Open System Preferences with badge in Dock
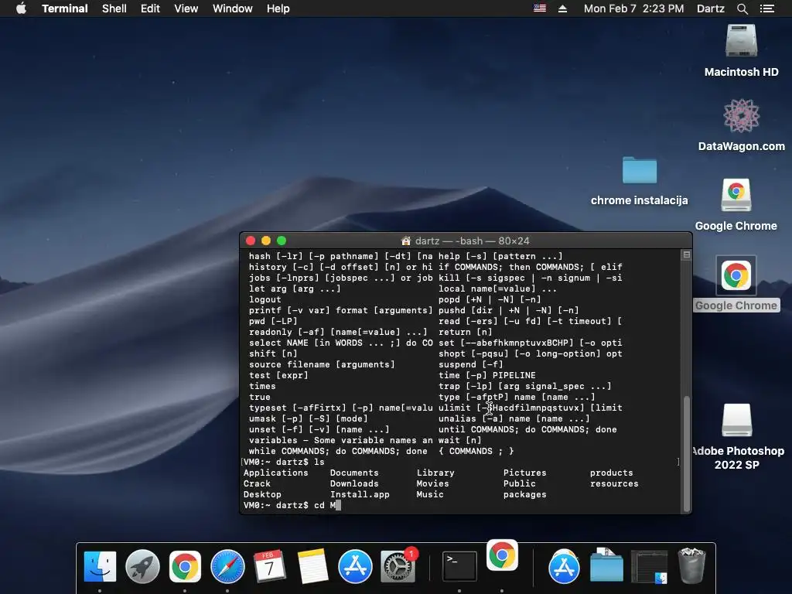Screen dimensions: 792x594 398,565
